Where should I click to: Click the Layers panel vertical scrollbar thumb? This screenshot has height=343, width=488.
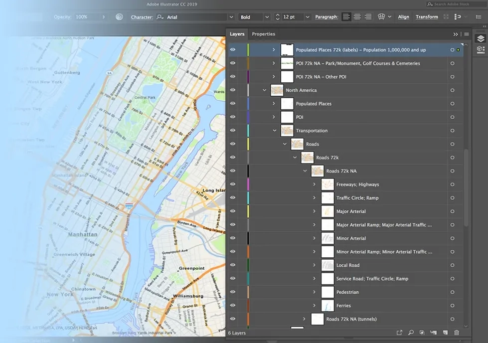coord(466,187)
